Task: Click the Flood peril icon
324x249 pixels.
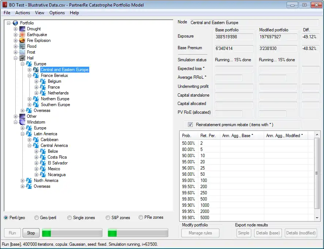Action: click(22, 46)
